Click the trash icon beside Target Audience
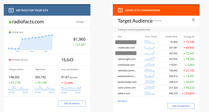Viewport: 209px width, 112px height. click(x=193, y=20)
